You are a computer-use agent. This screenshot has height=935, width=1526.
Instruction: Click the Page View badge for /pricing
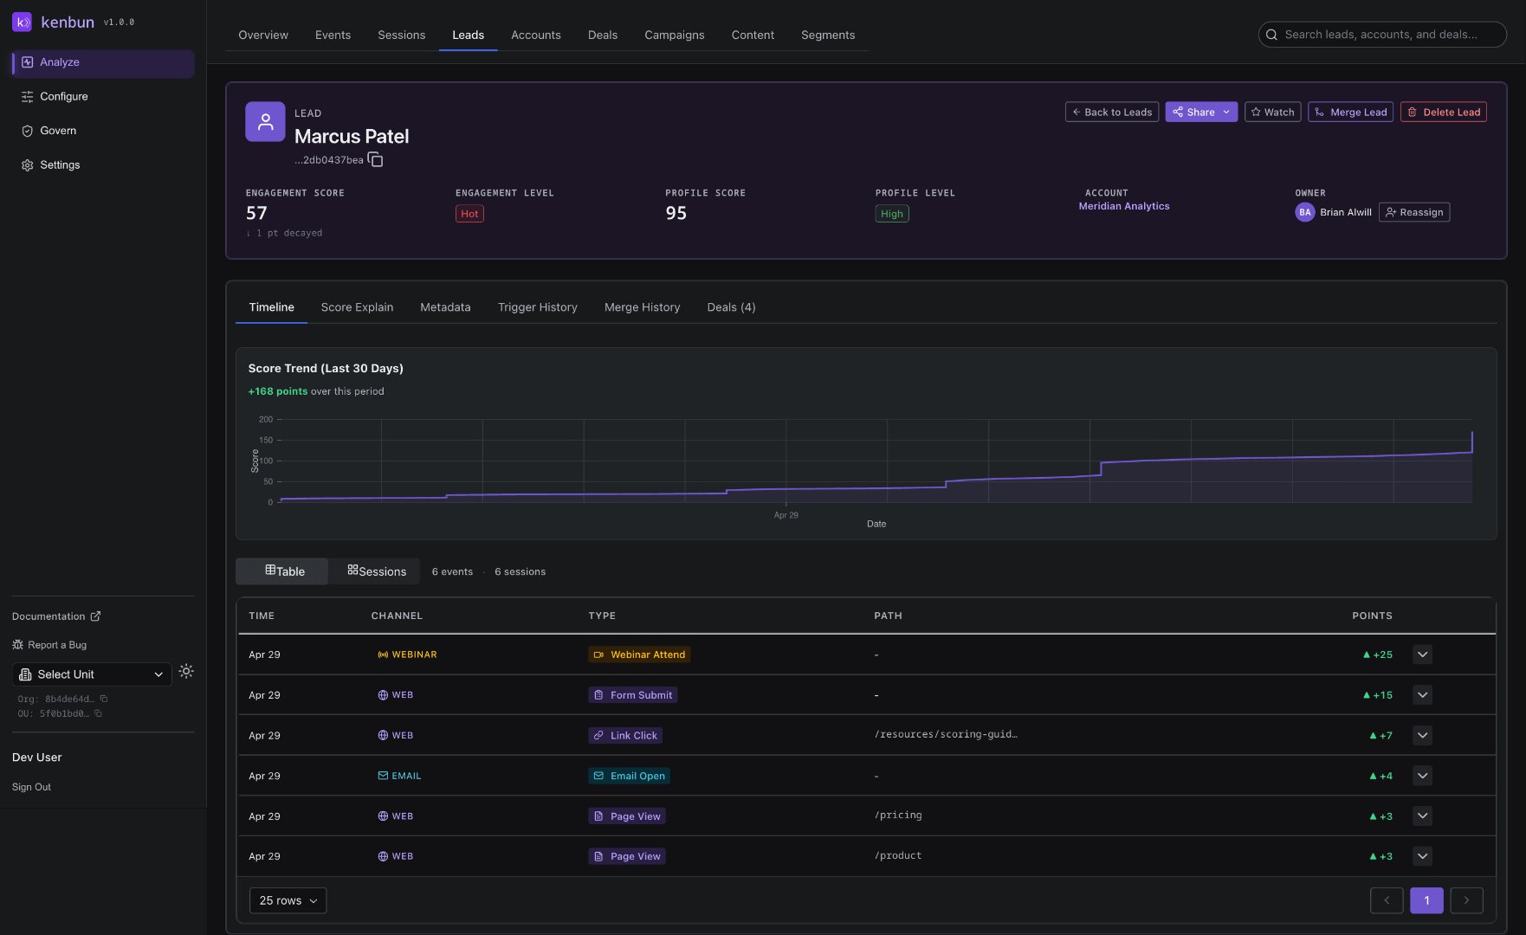point(627,816)
